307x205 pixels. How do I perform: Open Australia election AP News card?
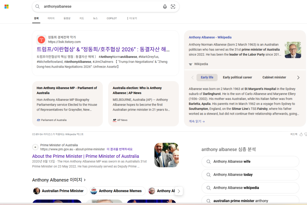pyautogui.click(x=143, y=104)
